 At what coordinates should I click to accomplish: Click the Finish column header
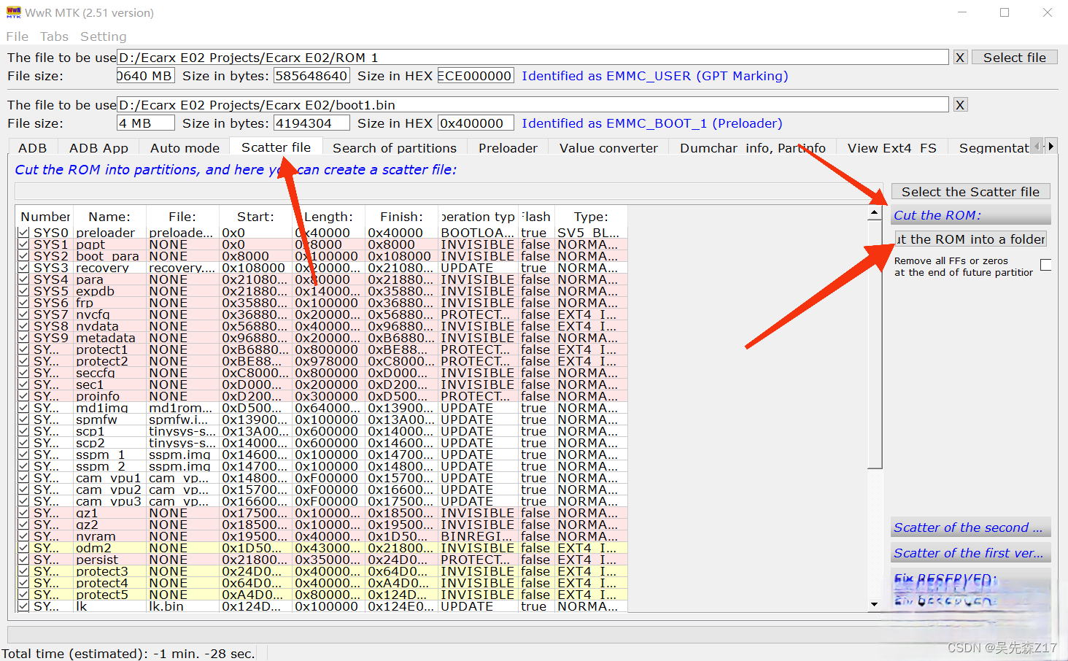(401, 217)
